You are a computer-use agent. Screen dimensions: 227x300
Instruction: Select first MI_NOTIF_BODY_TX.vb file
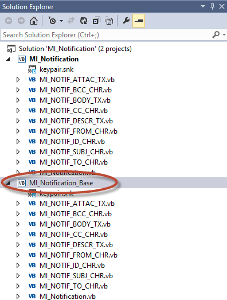[x=75, y=100]
